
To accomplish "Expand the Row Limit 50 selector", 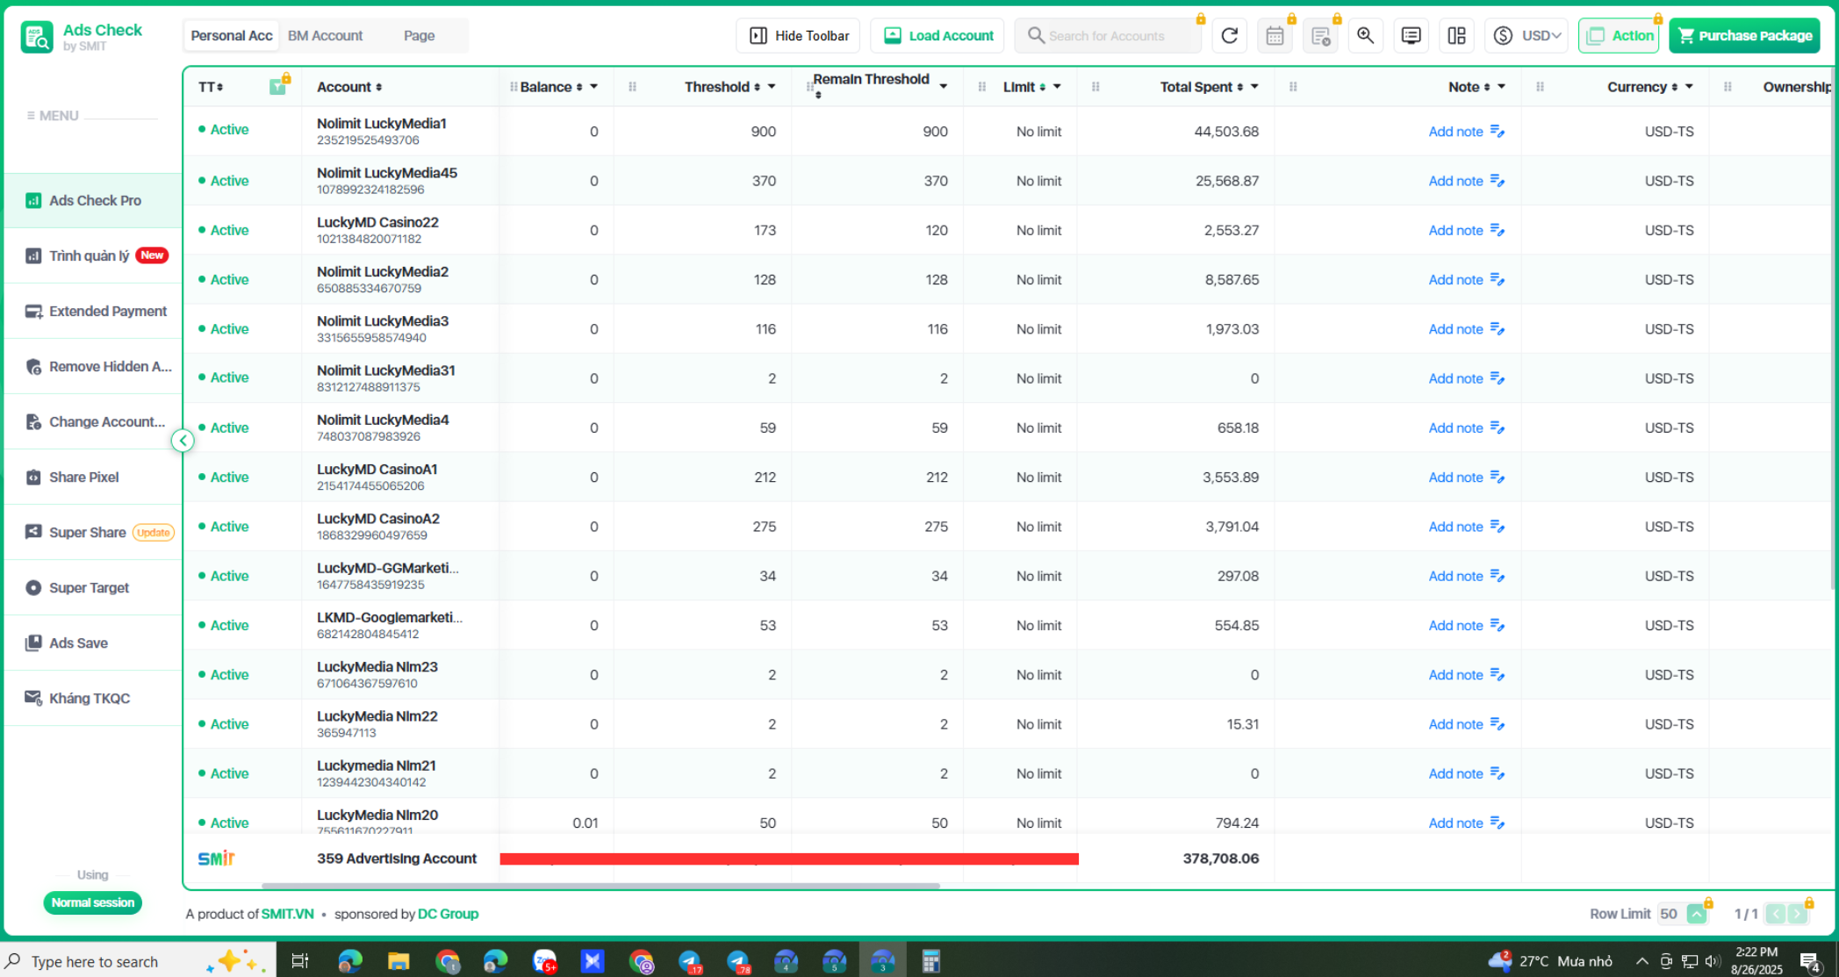I will coord(1697,914).
